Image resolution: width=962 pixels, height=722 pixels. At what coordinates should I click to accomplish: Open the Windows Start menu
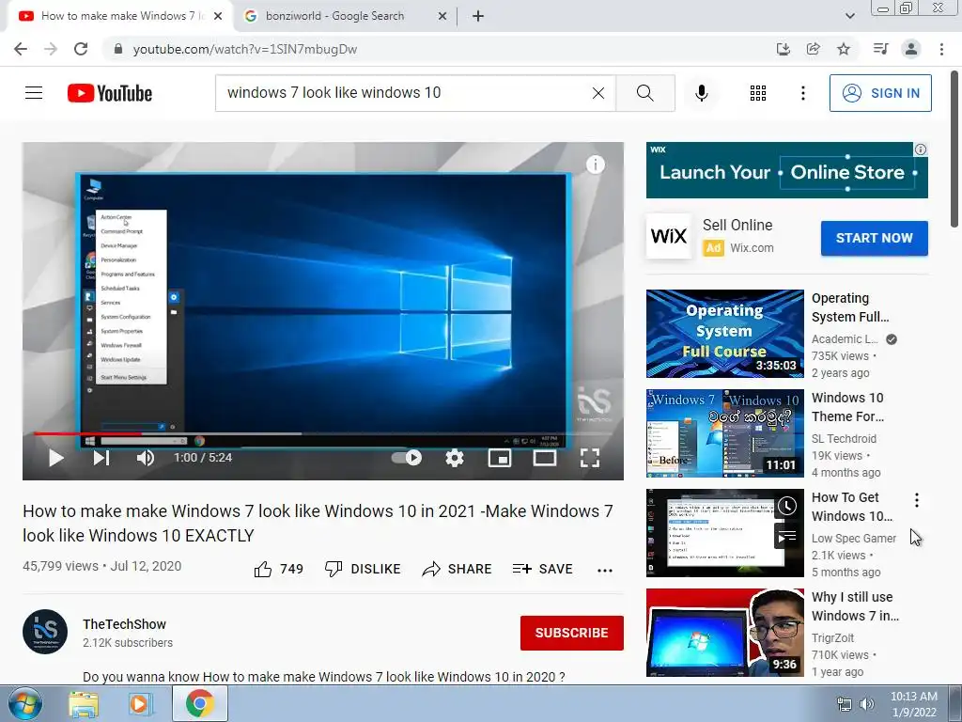(24, 703)
